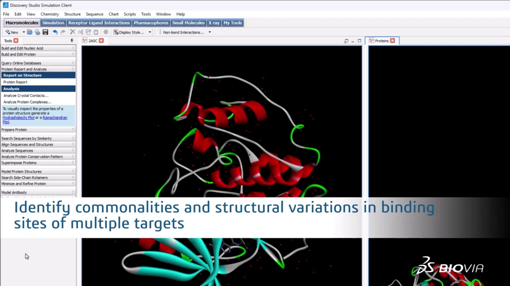Pin the Tools panel with pushpin icon
The image size is (510, 286).
tap(72, 41)
